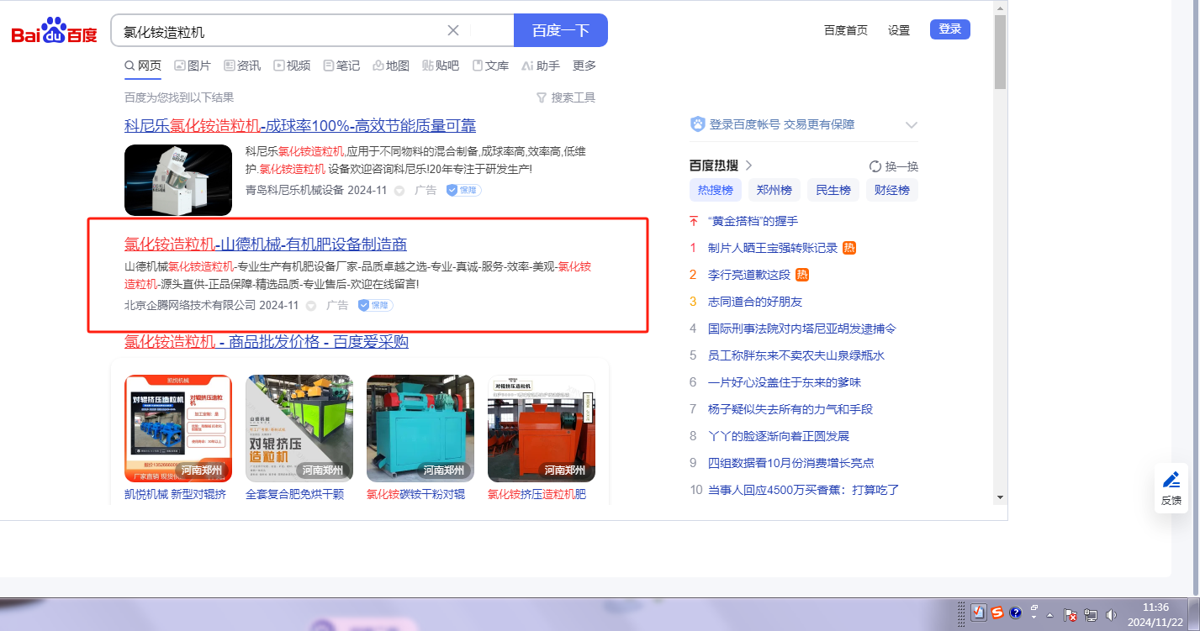1200x631 pixels.
Task: Open the dropdown beside 北京企腾网络技术有限公司 2024-11
Action: click(311, 306)
